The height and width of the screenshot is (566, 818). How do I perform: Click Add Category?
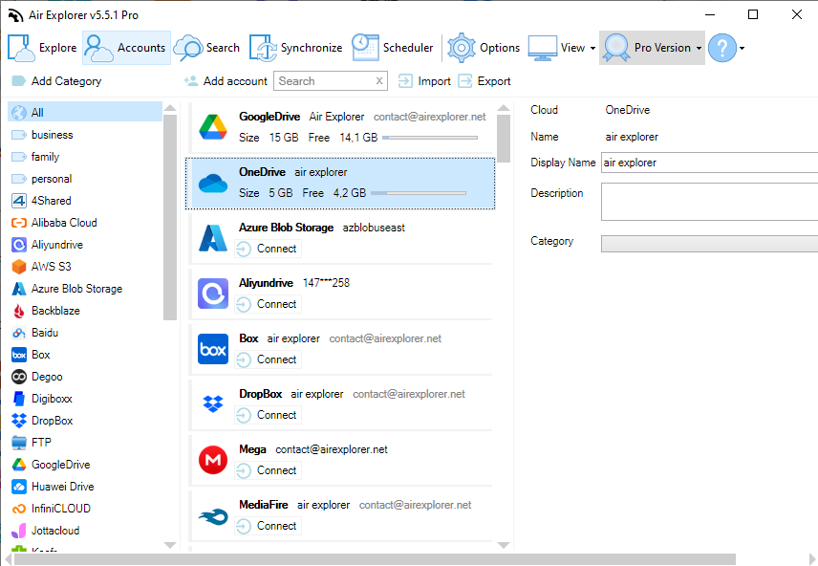point(56,81)
